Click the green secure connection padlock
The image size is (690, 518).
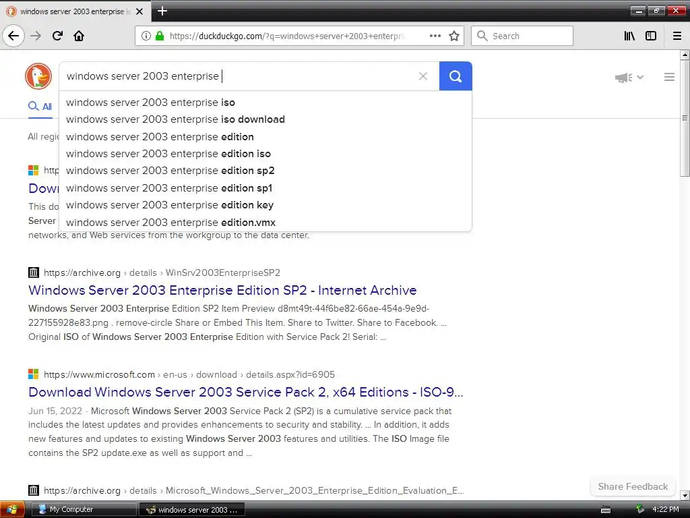(160, 36)
